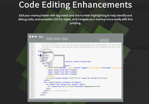Click the '<![endif]-->' comment line
This screenshot has height=104, width=149.
[46, 49]
